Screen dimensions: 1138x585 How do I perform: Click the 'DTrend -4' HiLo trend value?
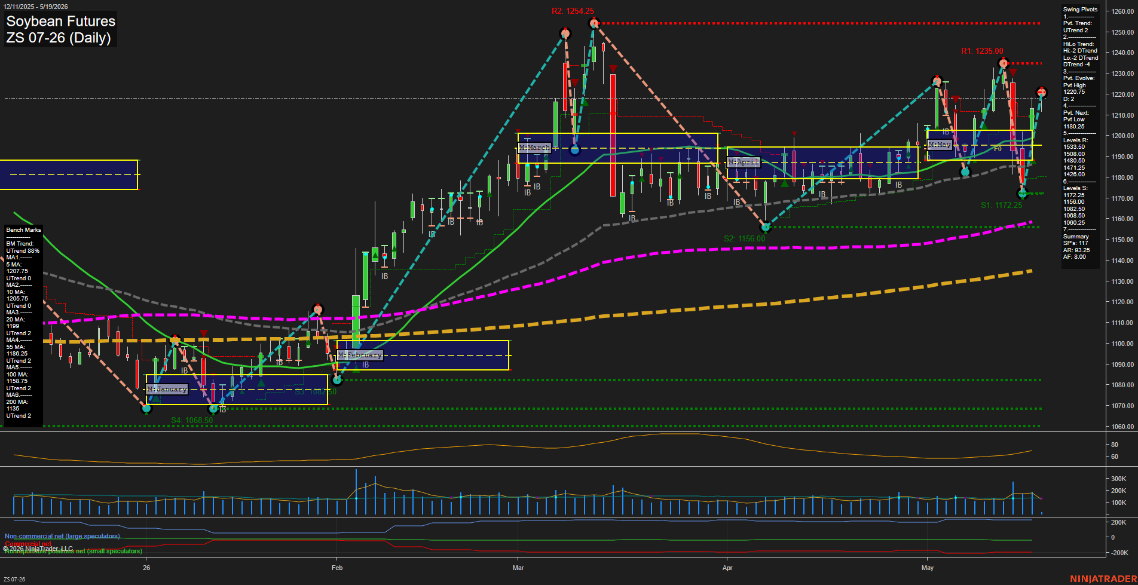click(x=1076, y=65)
